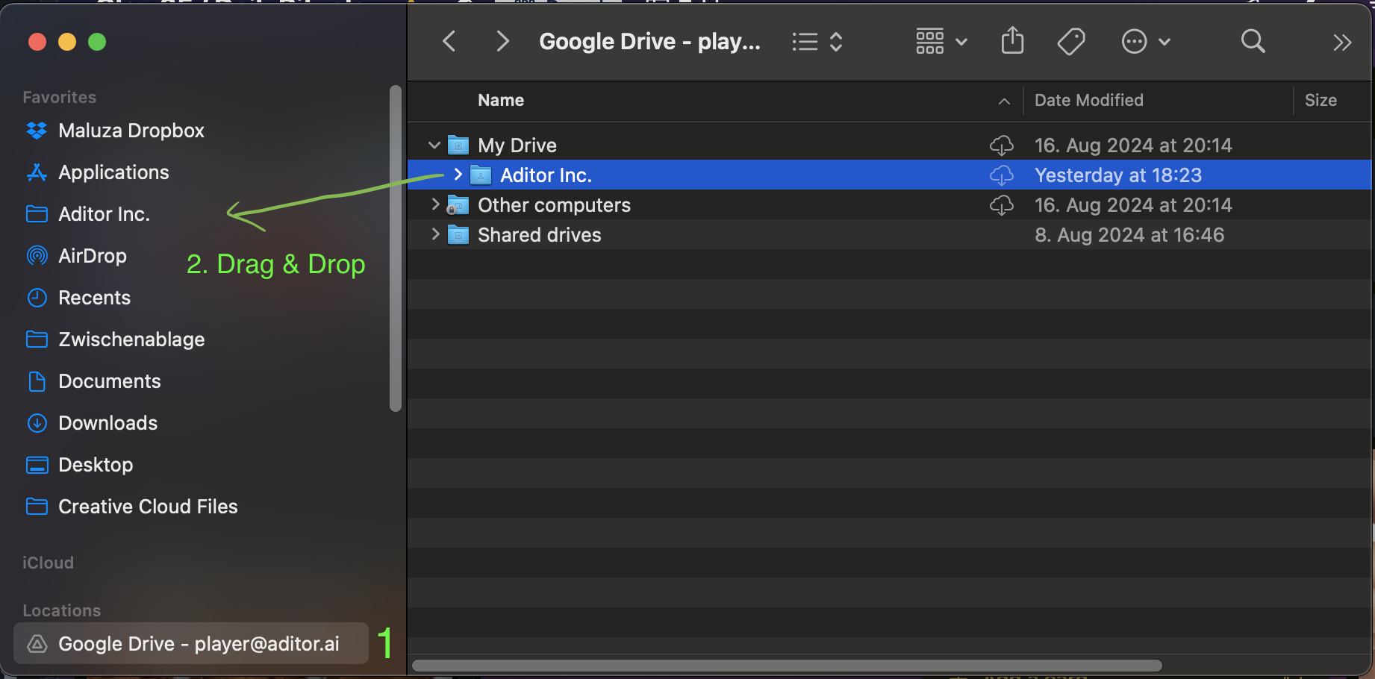
Task: Select the Aditor Inc. folder icon in list
Action: 480,175
